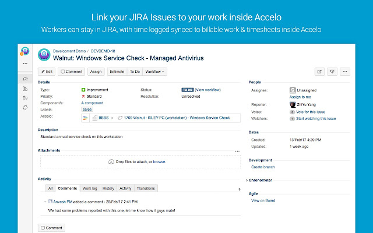This screenshot has height=233, width=373.
Task: Select the Standard priority icon
Action: tap(83, 96)
